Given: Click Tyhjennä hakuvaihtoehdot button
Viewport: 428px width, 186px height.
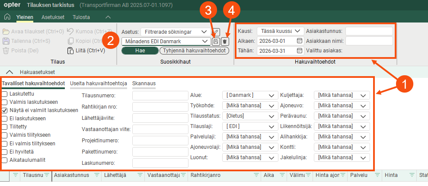Looking at the screenshot, I should tap(194, 51).
